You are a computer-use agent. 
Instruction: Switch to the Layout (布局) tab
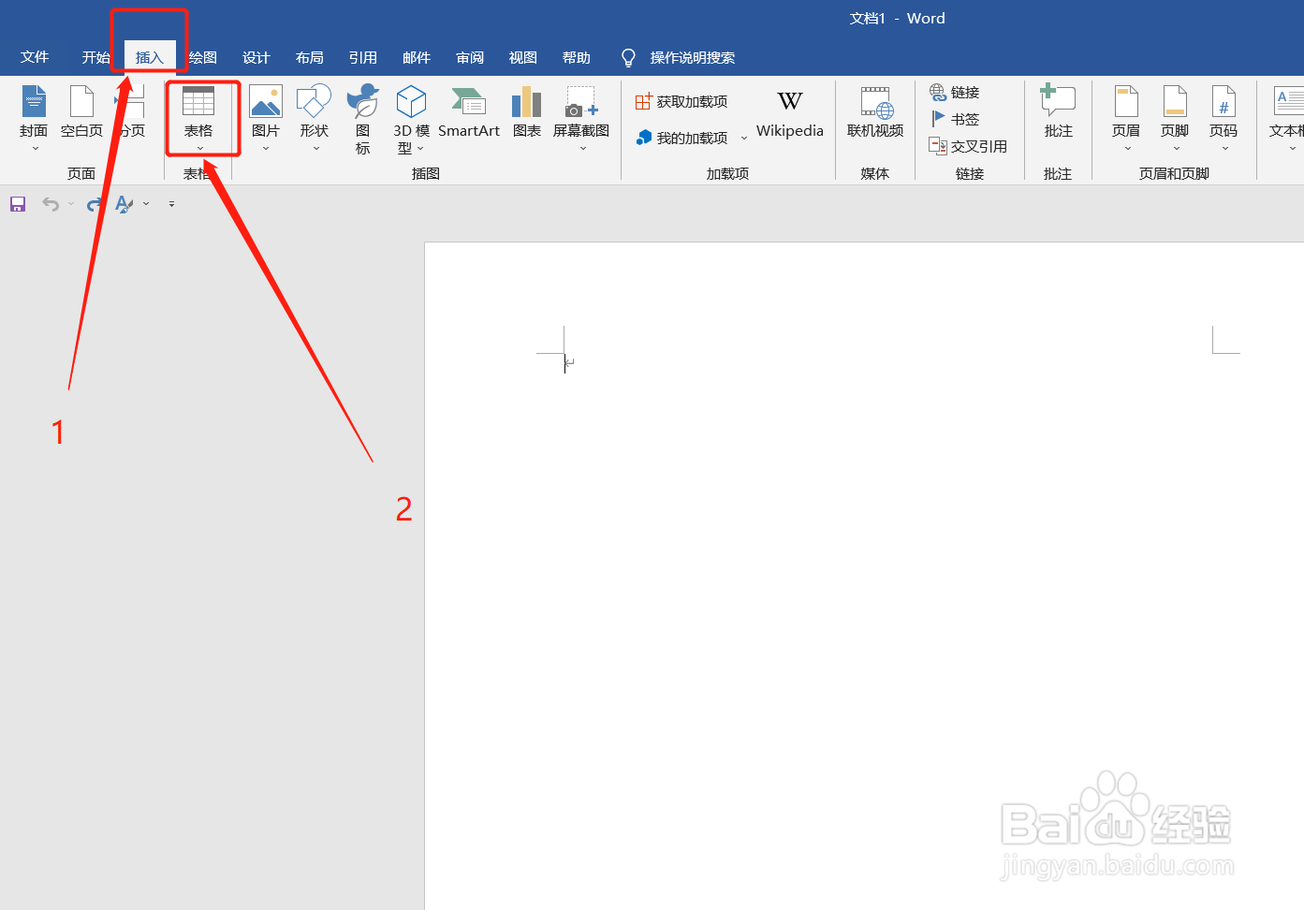point(310,57)
